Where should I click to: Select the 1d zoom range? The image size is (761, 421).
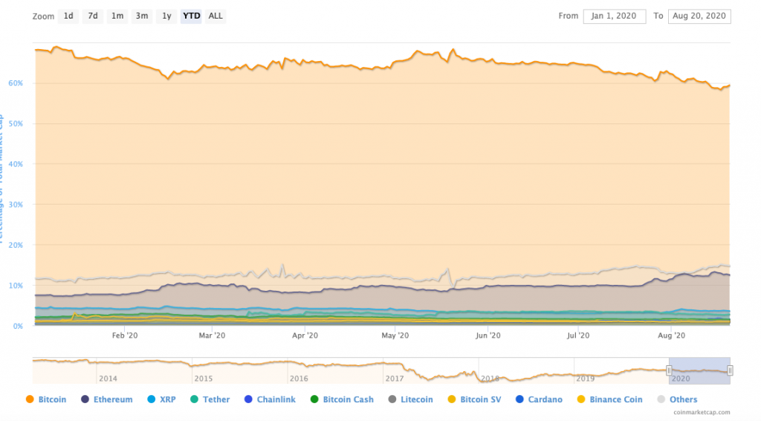pos(68,16)
